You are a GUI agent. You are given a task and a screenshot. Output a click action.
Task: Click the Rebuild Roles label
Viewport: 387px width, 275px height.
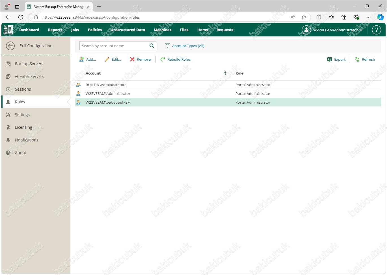179,59
